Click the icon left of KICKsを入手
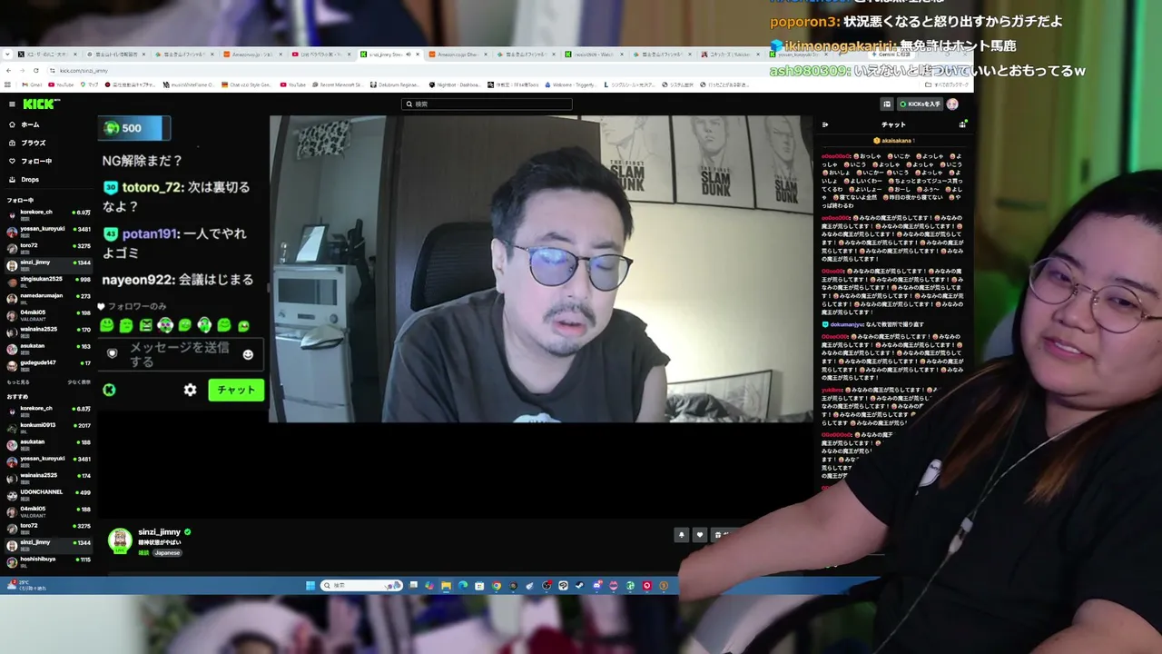Screen dimensions: 1162x654 click(887, 104)
